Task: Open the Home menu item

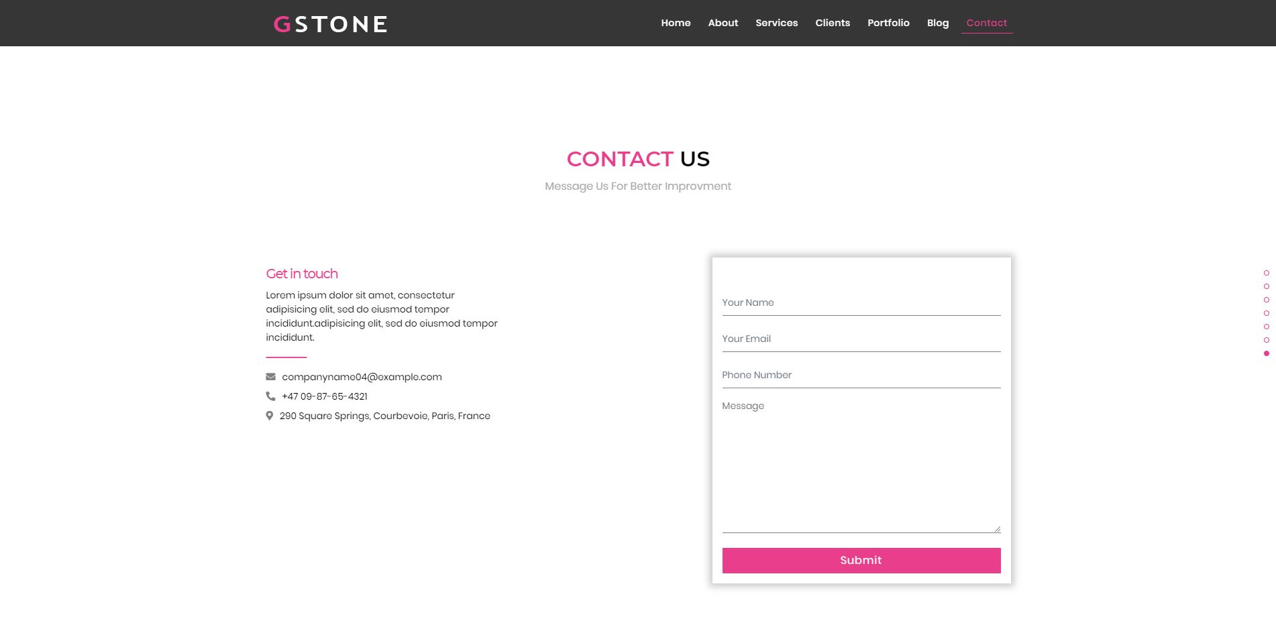Action: coord(676,23)
